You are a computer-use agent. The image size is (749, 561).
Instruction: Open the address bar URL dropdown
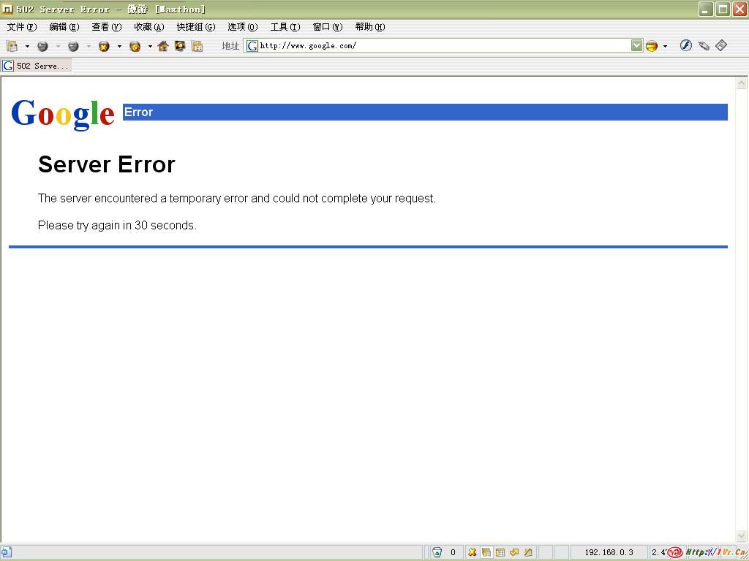636,45
